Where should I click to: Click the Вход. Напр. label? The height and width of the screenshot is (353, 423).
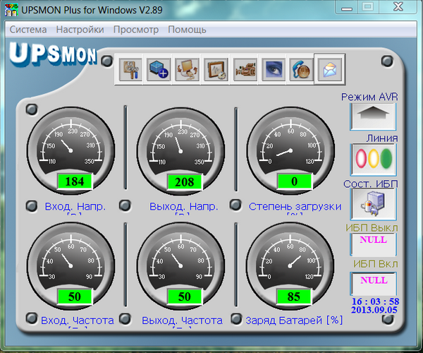point(75,206)
